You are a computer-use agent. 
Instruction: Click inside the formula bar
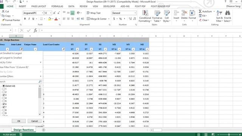pos(140,30)
